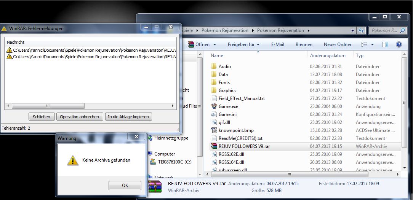Image resolution: width=413 pixels, height=200 pixels.
Task: Close the Warnung dialog with X
Action: tap(136, 137)
